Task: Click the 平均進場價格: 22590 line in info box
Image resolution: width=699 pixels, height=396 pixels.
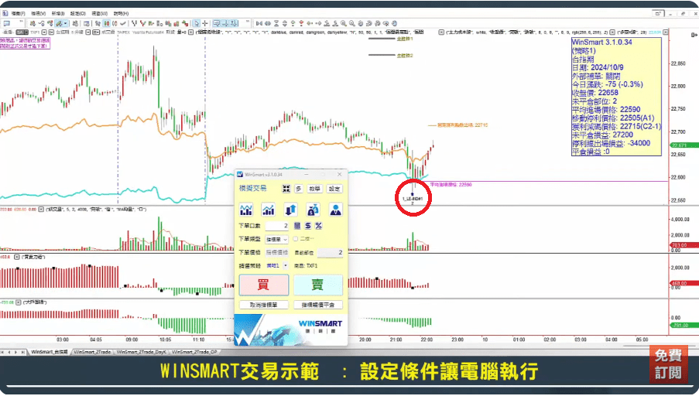Action: pos(606,110)
